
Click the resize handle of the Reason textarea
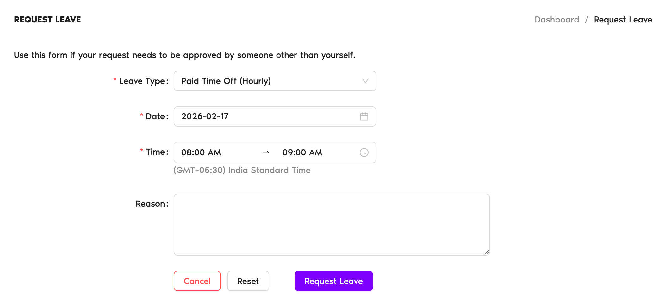487,253
